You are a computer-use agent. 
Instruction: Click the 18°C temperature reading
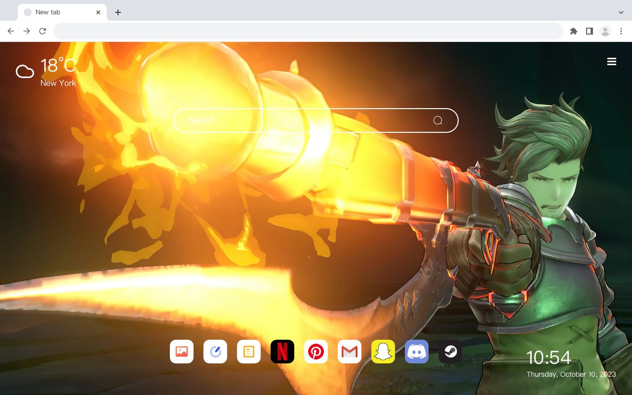pos(58,66)
